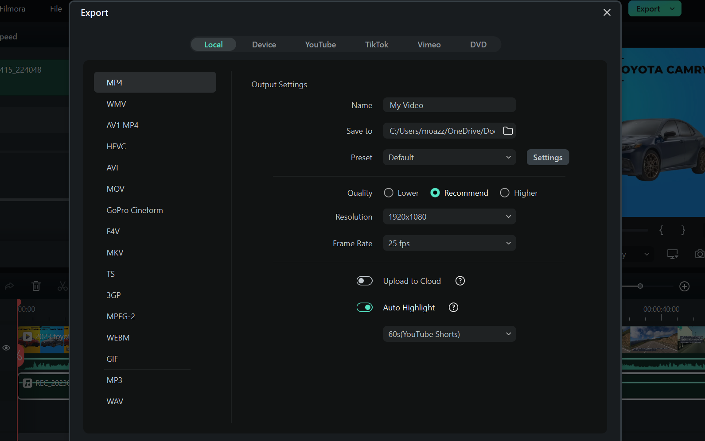705x441 pixels.
Task: Select the MOV format in the list
Action: [x=116, y=189]
